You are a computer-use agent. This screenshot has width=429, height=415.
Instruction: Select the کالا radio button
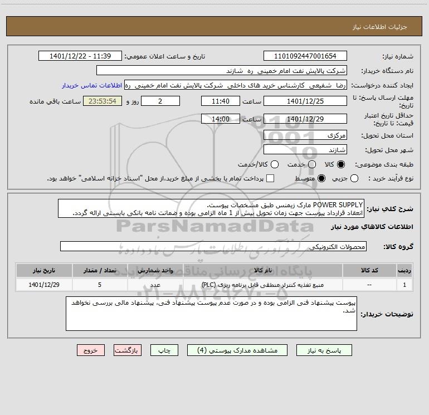click(341, 164)
